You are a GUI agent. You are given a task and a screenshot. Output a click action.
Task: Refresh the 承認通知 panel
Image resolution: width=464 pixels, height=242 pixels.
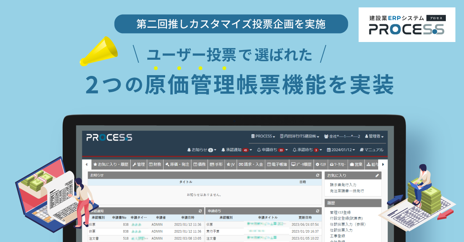[x=200, y=211]
